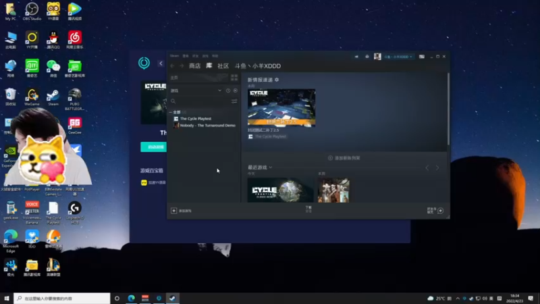Open Microsoft Edge from the taskbar
Viewport: 540px width, 304px height.
[131, 298]
